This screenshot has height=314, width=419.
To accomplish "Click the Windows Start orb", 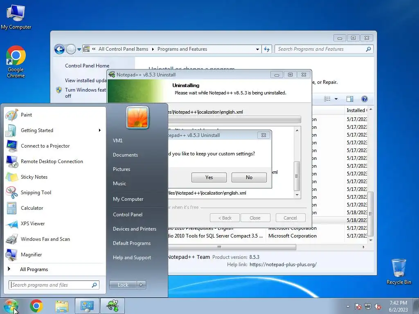I will click(x=11, y=306).
